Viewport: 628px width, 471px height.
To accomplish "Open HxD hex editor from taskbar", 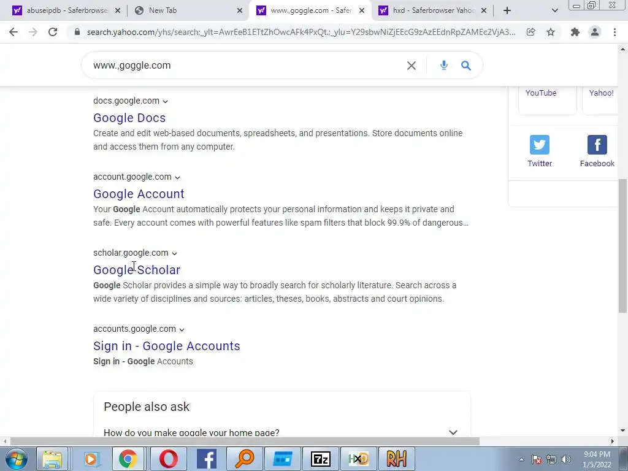I will point(358,459).
